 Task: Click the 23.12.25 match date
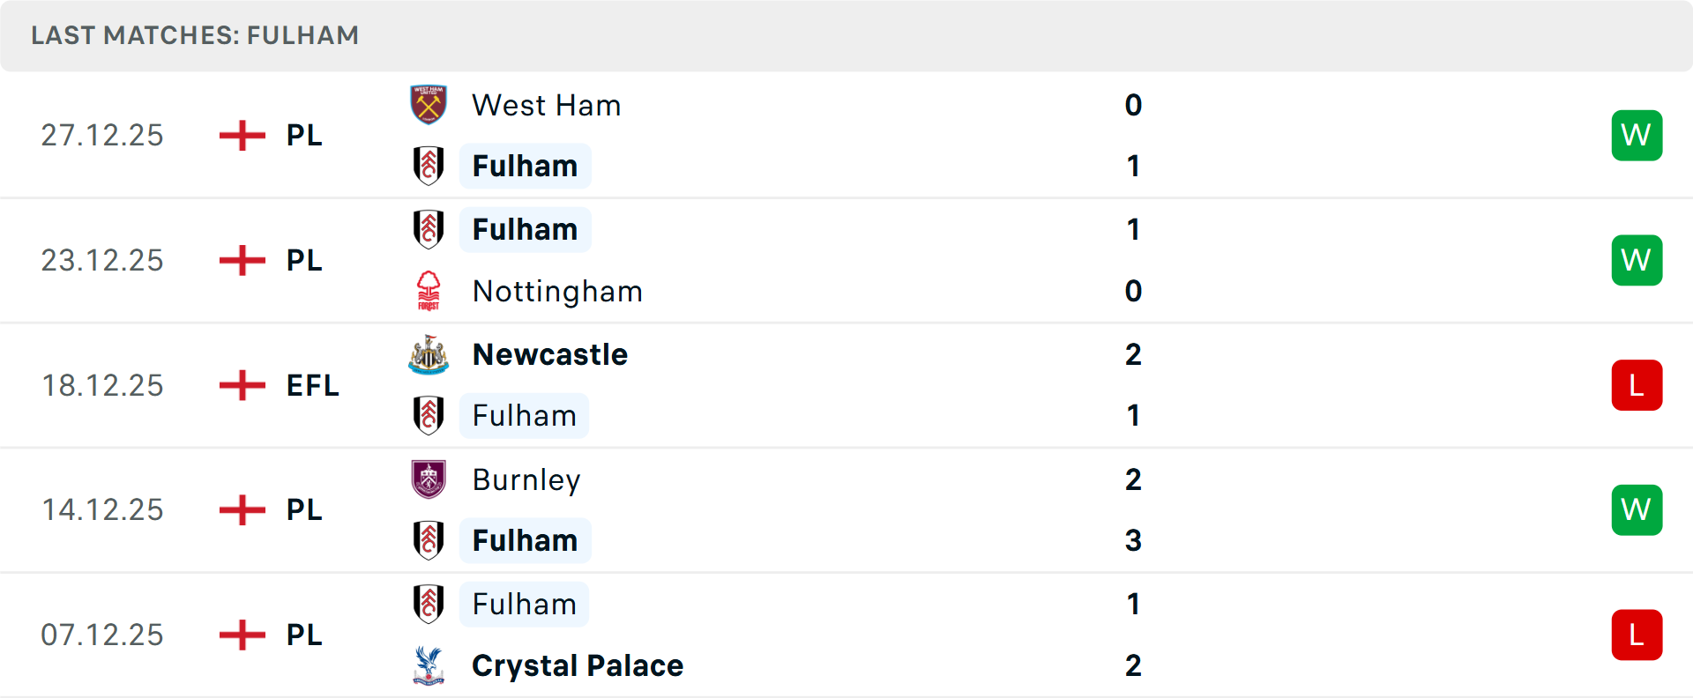click(102, 261)
